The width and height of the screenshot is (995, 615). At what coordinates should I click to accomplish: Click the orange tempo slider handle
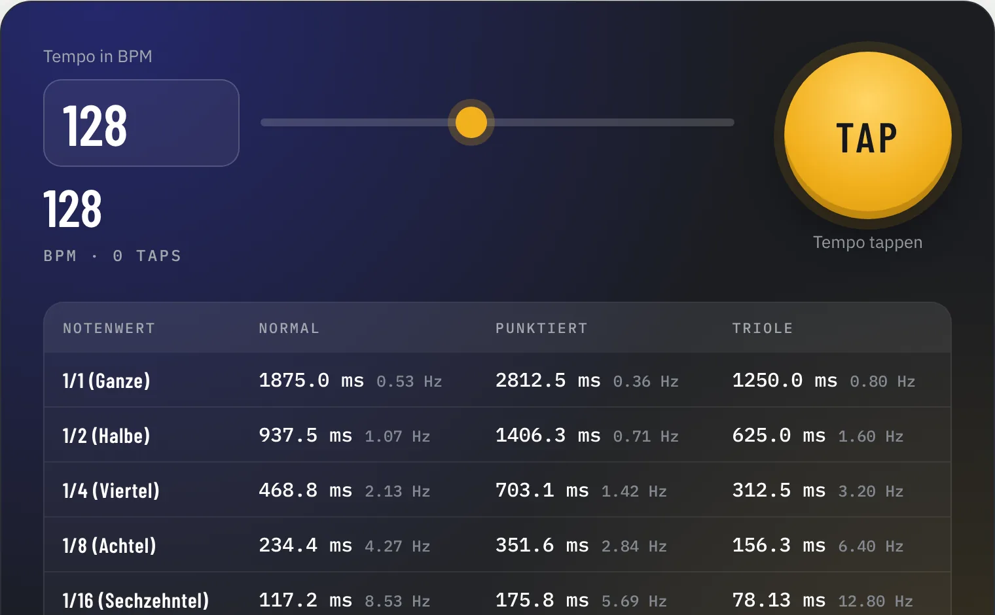click(x=471, y=122)
